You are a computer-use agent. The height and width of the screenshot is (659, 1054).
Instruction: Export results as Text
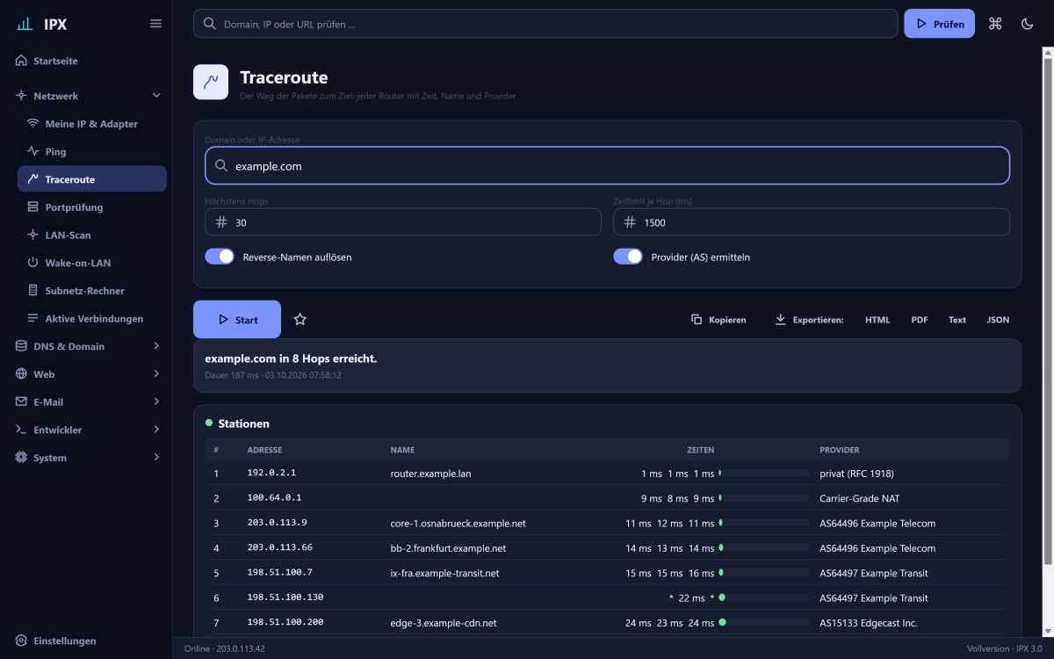point(957,320)
